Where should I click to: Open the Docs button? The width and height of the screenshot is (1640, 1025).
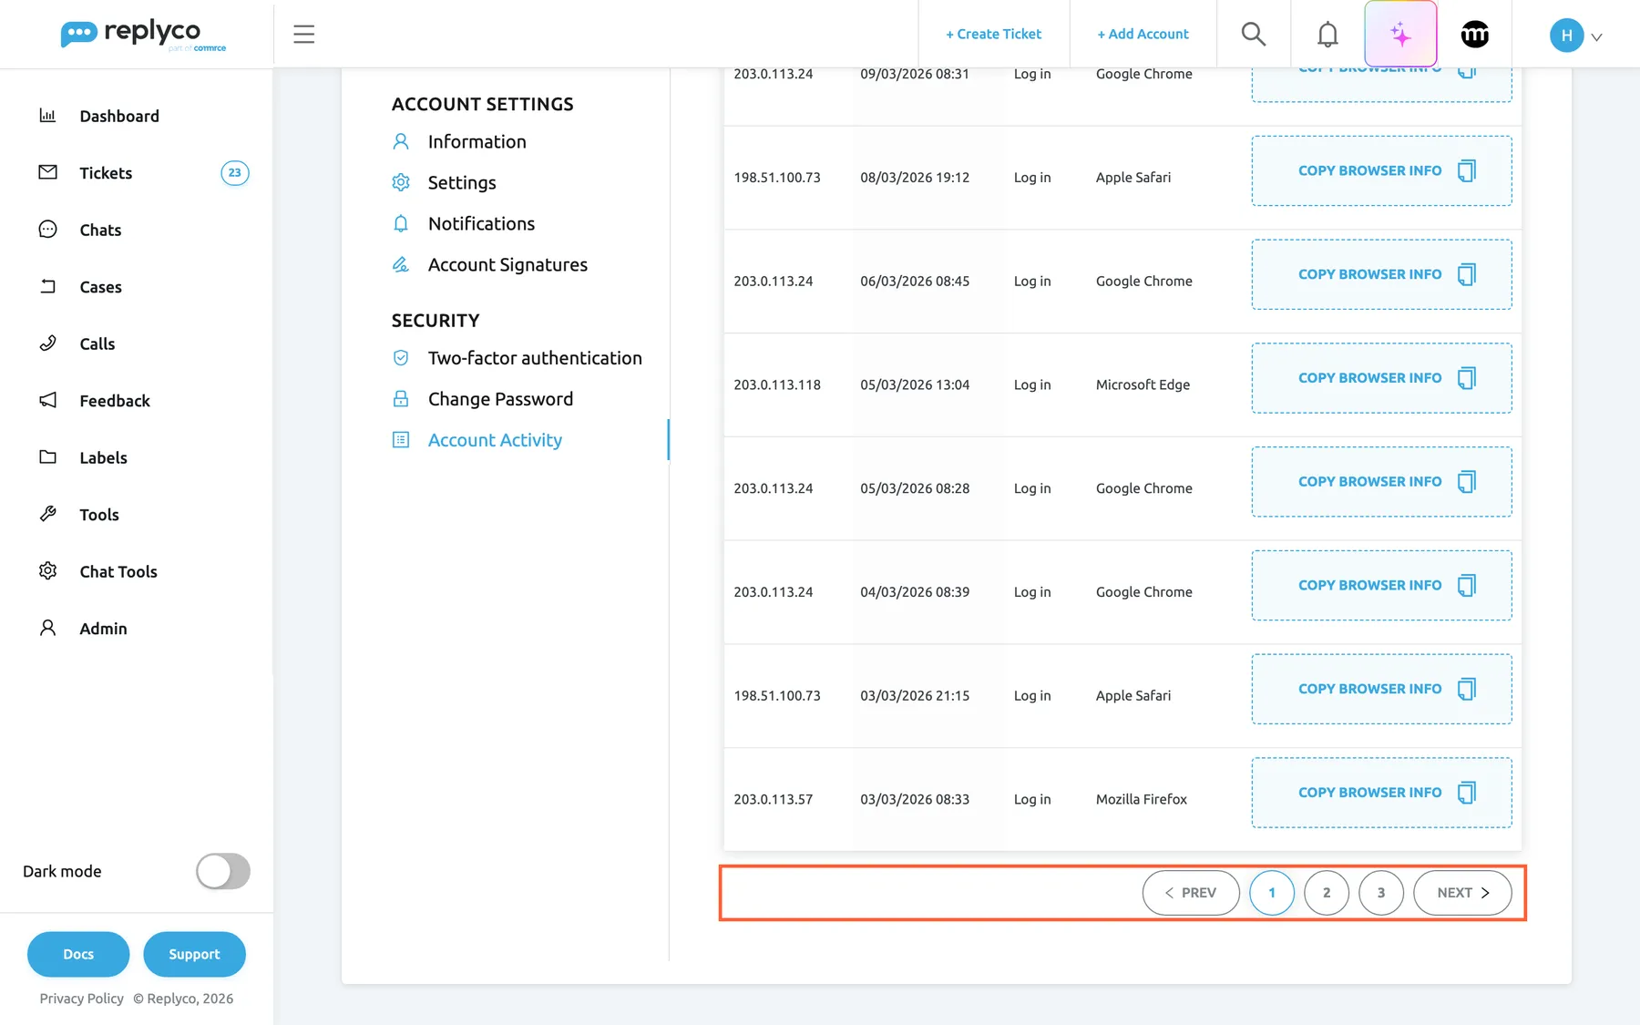[78, 954]
